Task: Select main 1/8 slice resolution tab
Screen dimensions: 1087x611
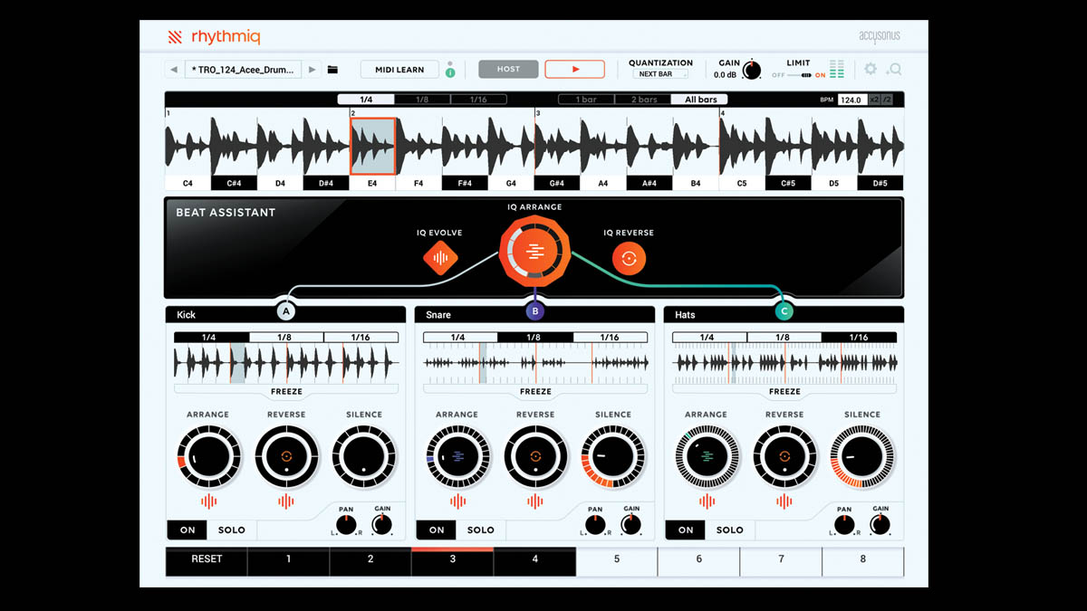Action: 421,100
